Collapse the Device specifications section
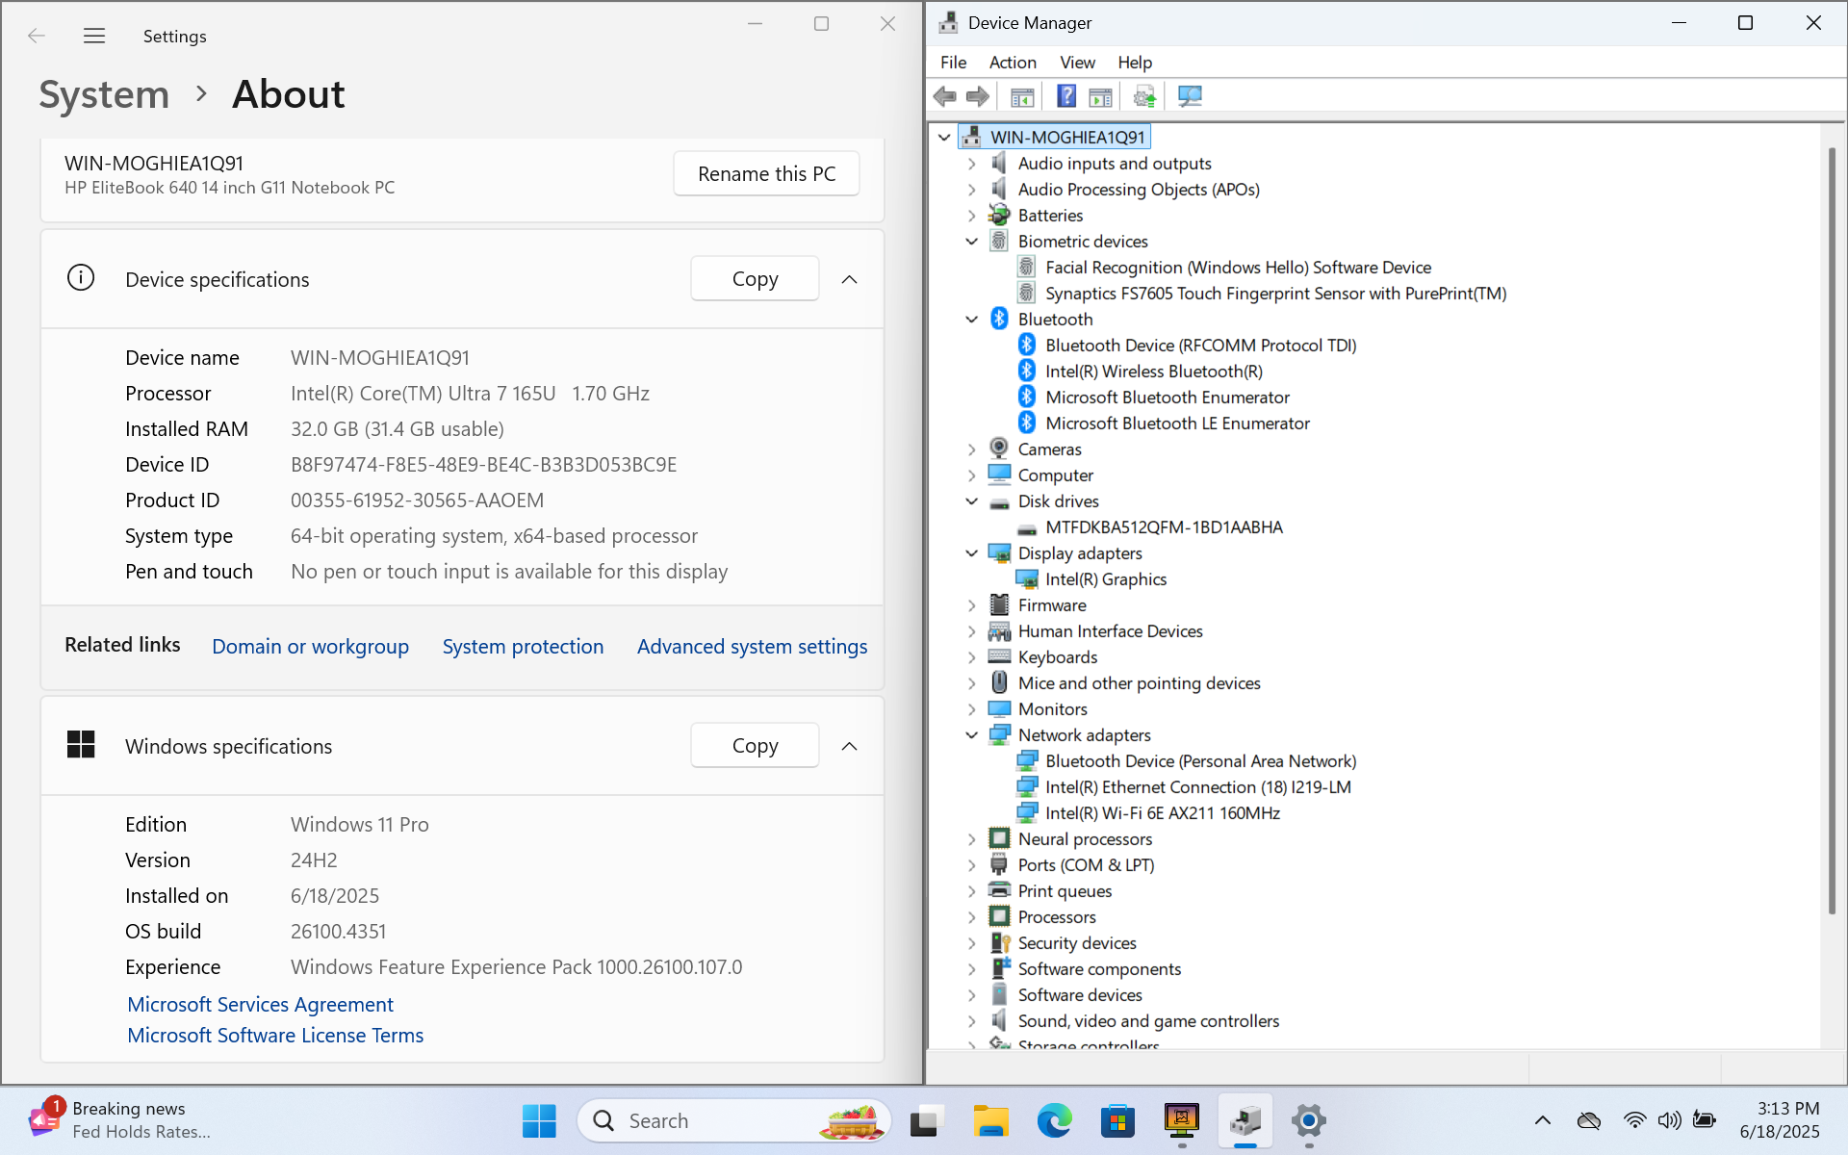 pos(849,279)
